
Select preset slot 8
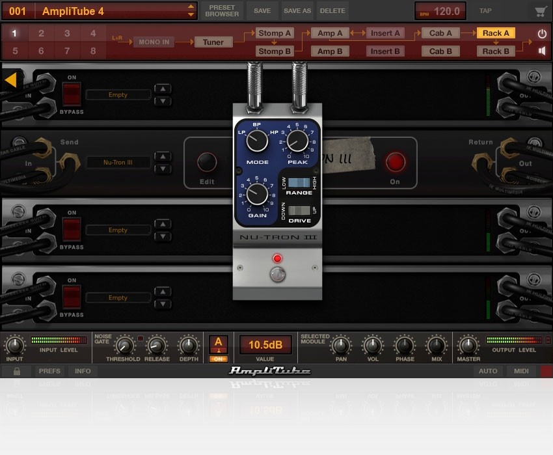pyautogui.click(x=93, y=51)
